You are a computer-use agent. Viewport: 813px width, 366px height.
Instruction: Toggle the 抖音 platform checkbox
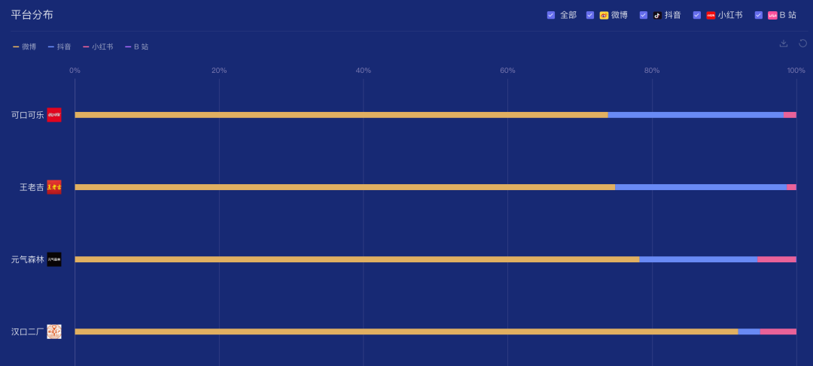coord(644,16)
